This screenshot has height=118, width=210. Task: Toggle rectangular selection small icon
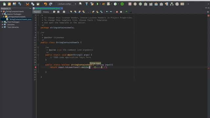(x=88, y=12)
